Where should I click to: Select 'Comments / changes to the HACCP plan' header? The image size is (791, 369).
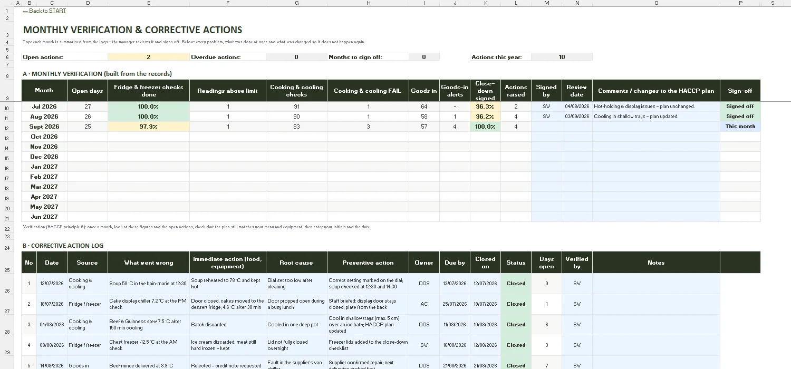656,91
